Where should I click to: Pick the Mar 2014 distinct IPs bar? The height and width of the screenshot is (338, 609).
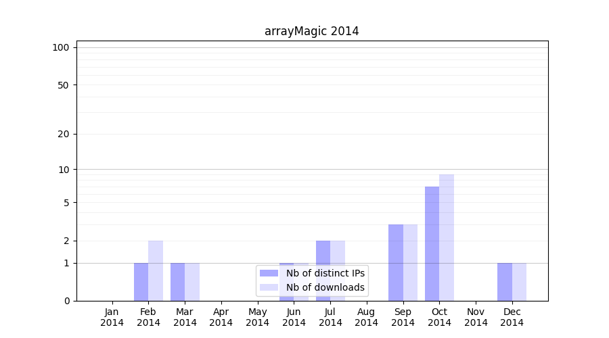pos(177,282)
